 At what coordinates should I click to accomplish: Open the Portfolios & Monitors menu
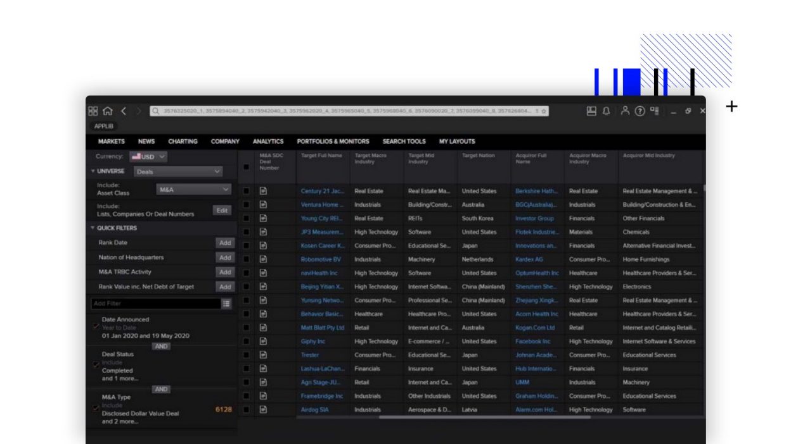click(333, 142)
